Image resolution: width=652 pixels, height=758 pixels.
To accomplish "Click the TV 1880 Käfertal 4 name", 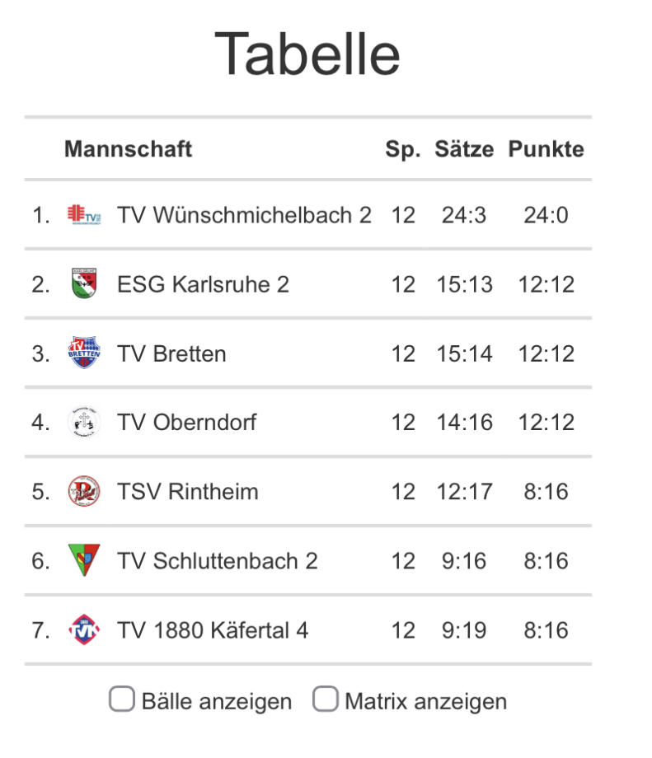I will pos(213,630).
